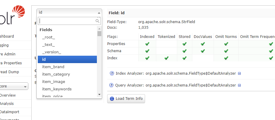275x120 pixels.
Task: Expand Index Analyzer details arrow
Action: click(239, 73)
